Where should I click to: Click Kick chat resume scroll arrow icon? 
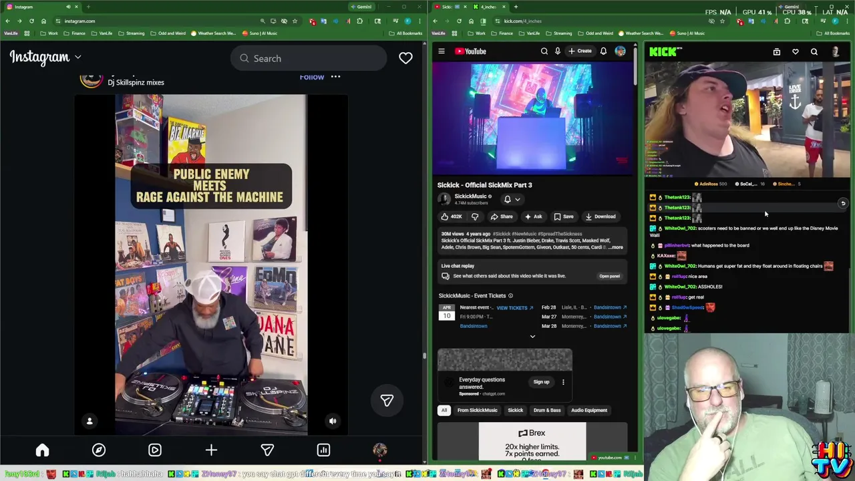tap(843, 203)
